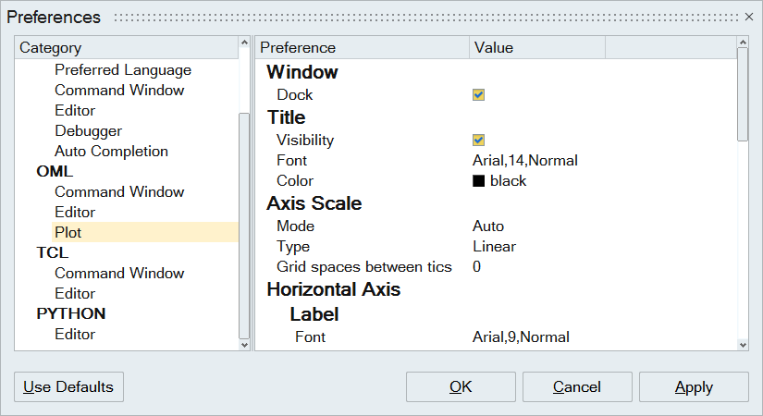Close the Preferences dialog
The width and height of the screenshot is (763, 416).
click(749, 17)
